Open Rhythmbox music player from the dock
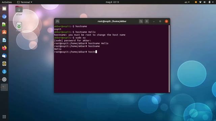Viewport: 216px width, 121px height. (4, 64)
